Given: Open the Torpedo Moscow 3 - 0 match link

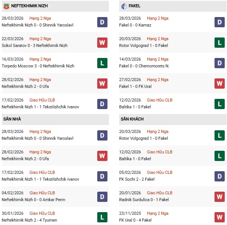Looking at the screenshot, I should (38, 66).
